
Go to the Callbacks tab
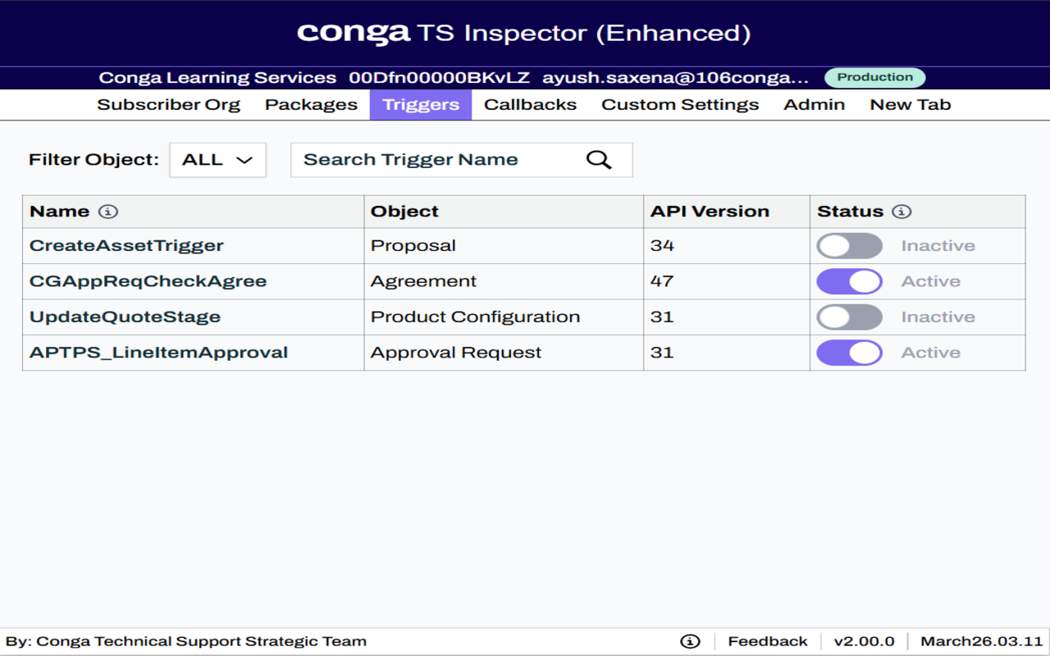[x=531, y=105]
